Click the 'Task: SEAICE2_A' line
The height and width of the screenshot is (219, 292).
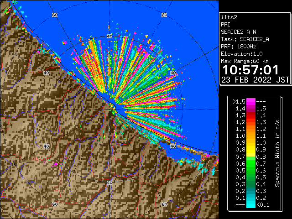pyautogui.click(x=245, y=39)
